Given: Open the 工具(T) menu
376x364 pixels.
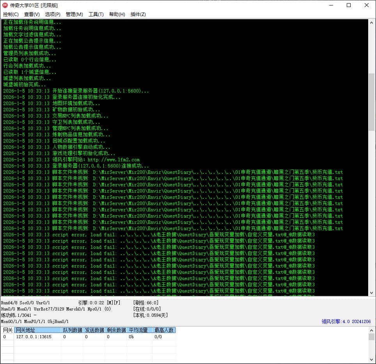Looking at the screenshot, I should [x=96, y=14].
